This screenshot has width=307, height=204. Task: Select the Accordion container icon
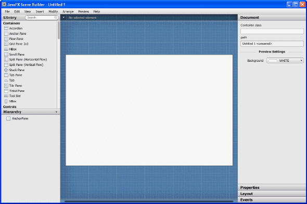point(6,29)
